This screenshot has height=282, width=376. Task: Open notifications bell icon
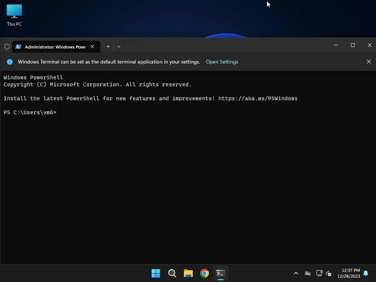pos(366,273)
